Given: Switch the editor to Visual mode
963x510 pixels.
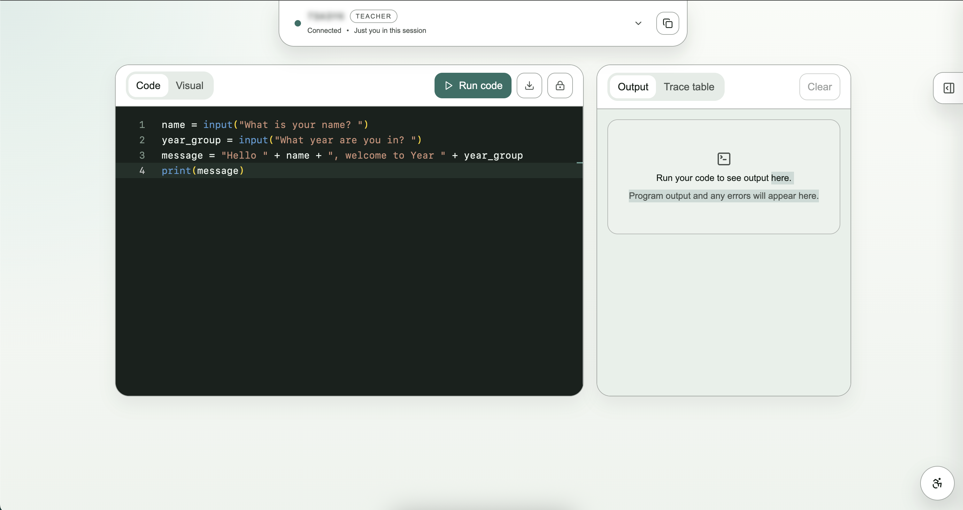Looking at the screenshot, I should pos(189,86).
